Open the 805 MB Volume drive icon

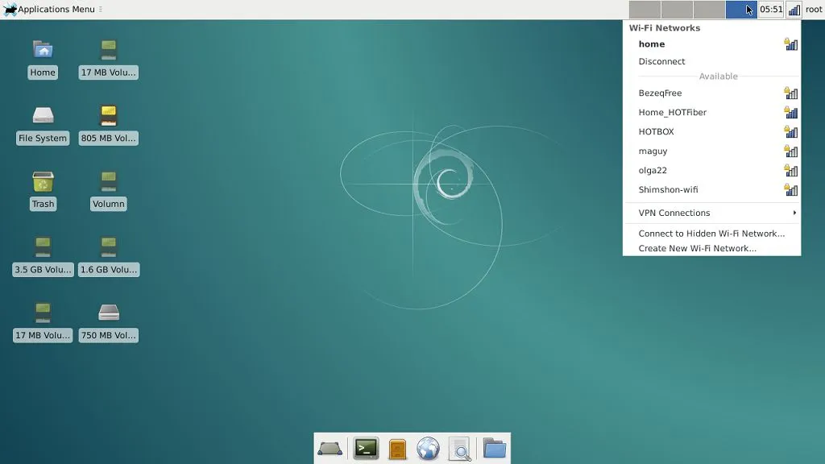[108, 117]
